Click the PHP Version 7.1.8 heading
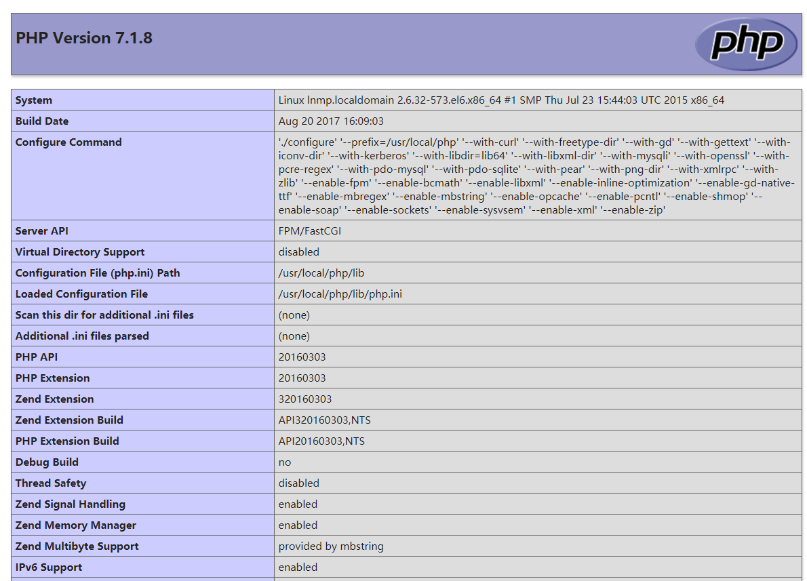 point(84,38)
